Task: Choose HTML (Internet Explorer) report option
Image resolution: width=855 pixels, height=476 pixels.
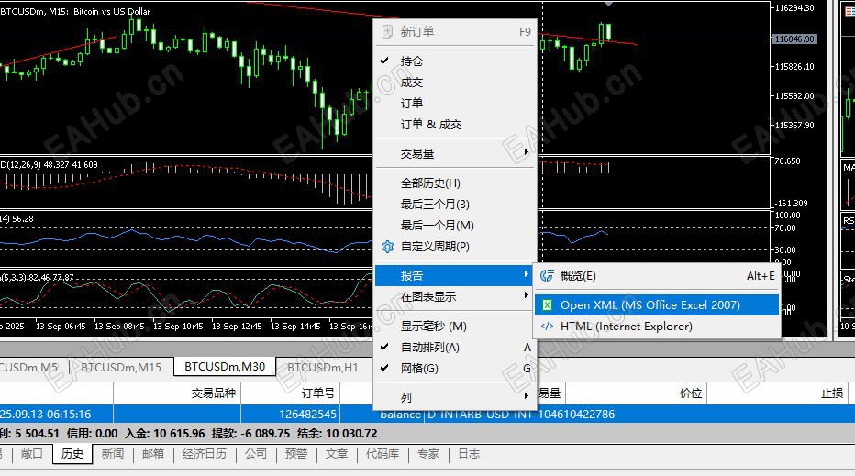Action: (x=657, y=327)
